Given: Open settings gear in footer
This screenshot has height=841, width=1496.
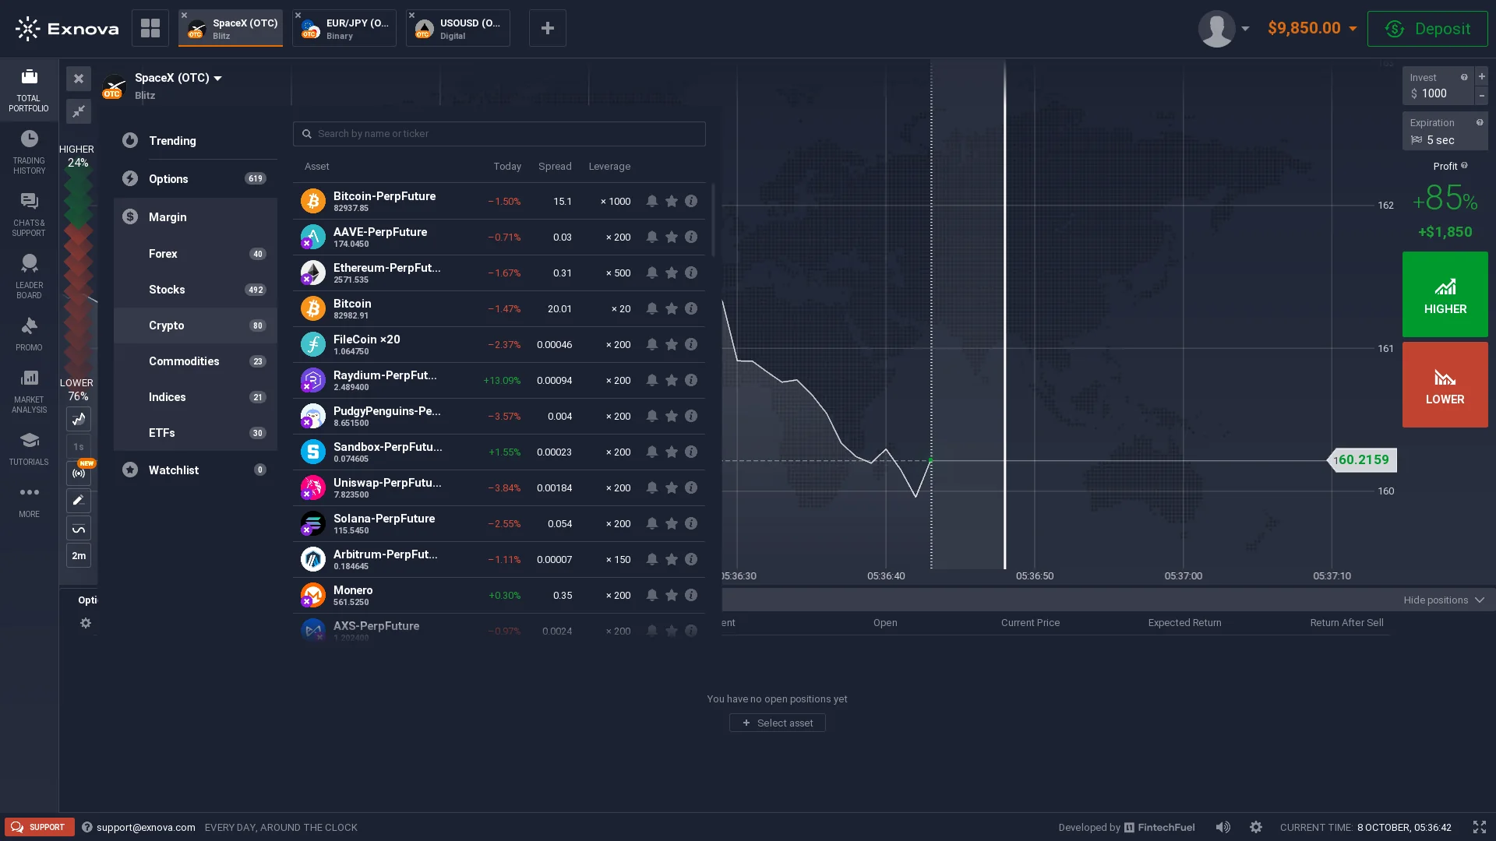Looking at the screenshot, I should [1256, 827].
